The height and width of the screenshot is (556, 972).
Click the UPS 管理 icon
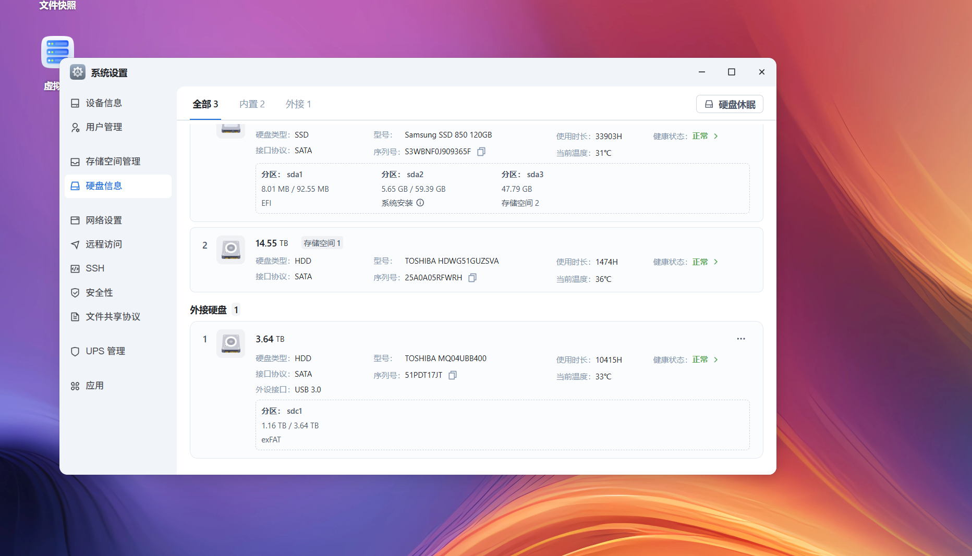(75, 351)
